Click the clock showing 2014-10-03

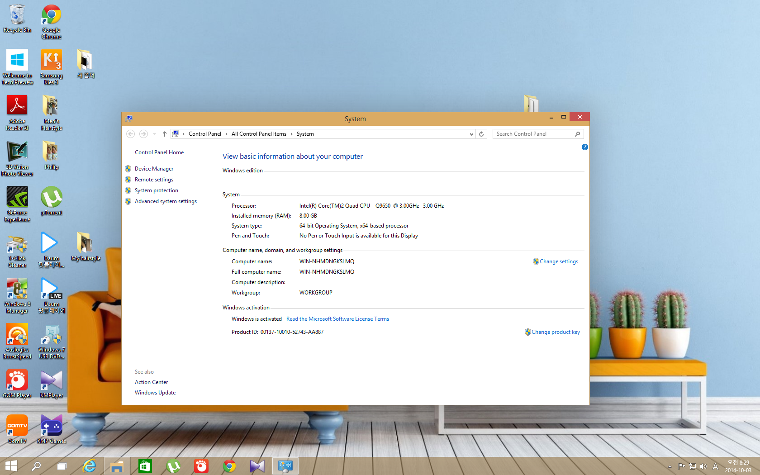click(x=738, y=466)
